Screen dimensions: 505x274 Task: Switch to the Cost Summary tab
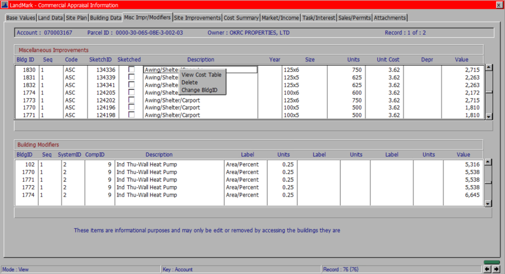click(x=241, y=18)
